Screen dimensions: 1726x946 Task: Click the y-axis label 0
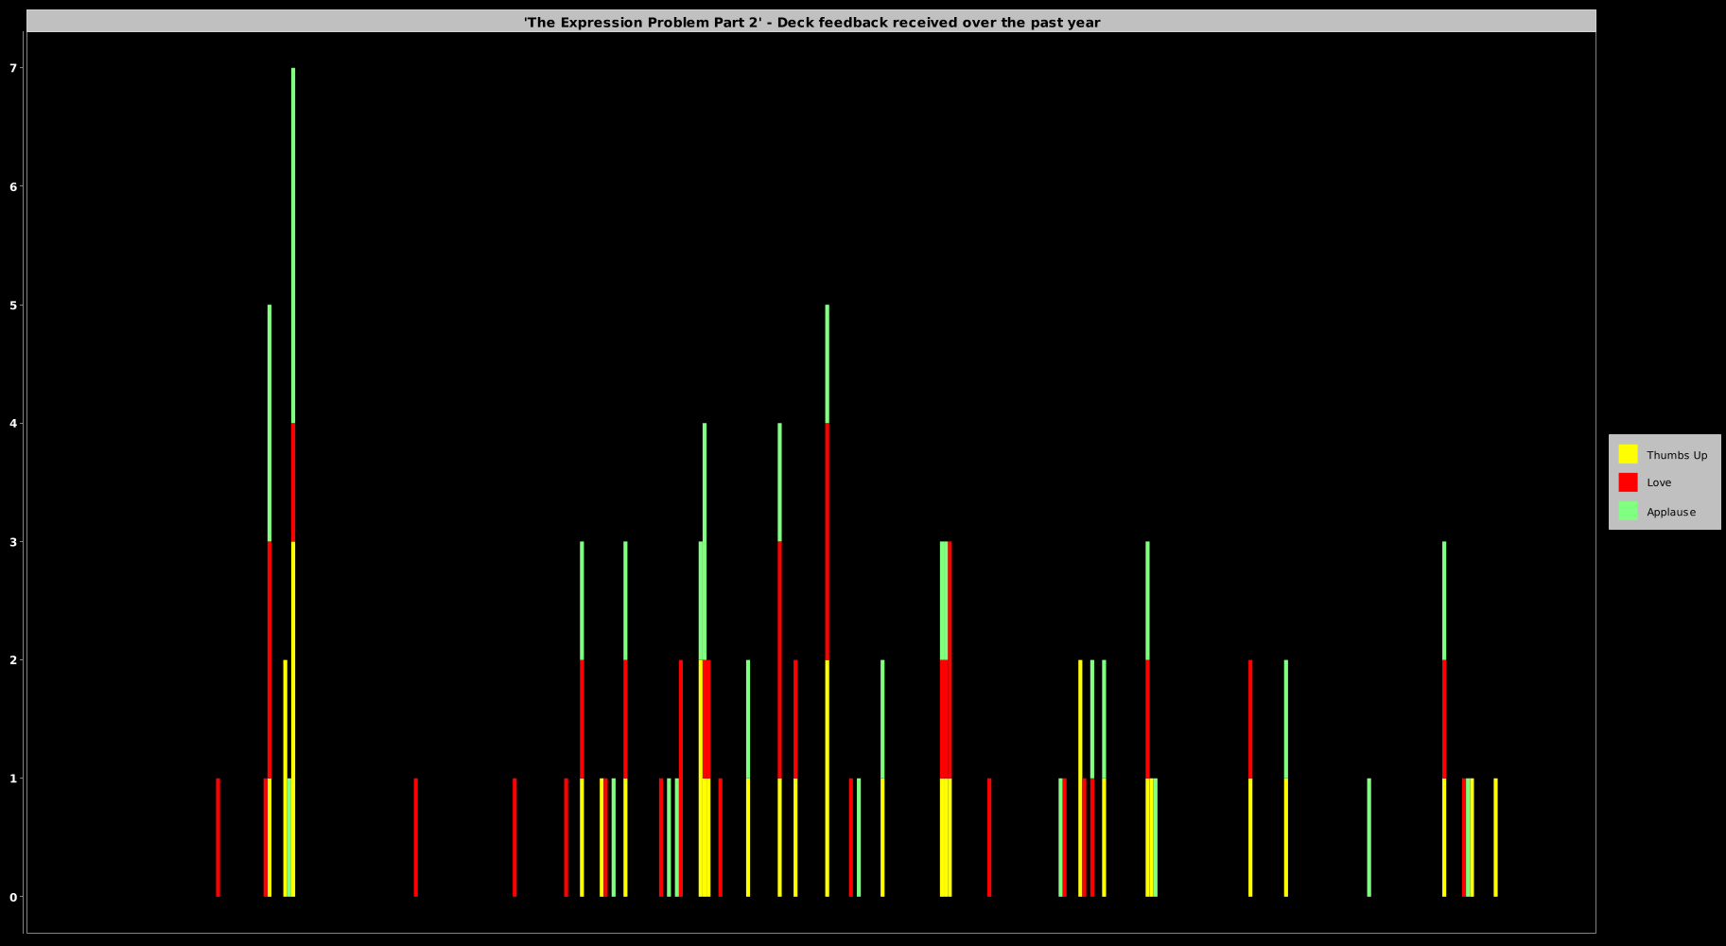click(14, 897)
